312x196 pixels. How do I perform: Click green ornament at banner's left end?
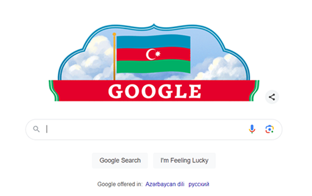[x=53, y=91]
